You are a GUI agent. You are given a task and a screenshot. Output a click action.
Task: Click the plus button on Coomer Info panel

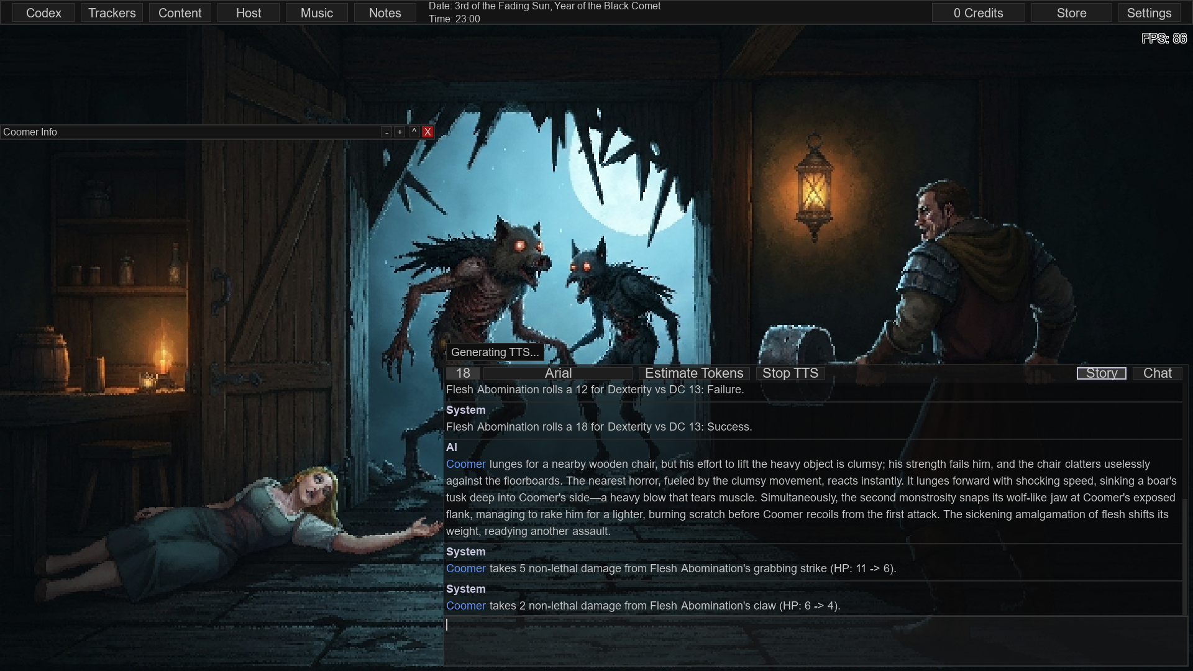pos(400,132)
